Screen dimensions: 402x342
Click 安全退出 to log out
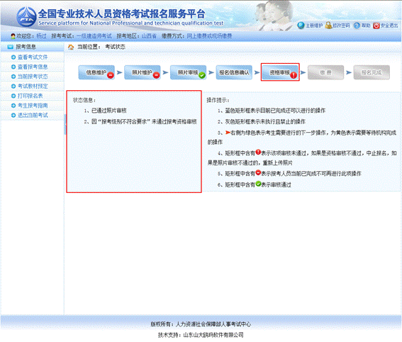(389, 26)
